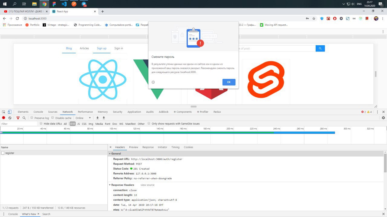Open the Redux panel

click(217, 112)
